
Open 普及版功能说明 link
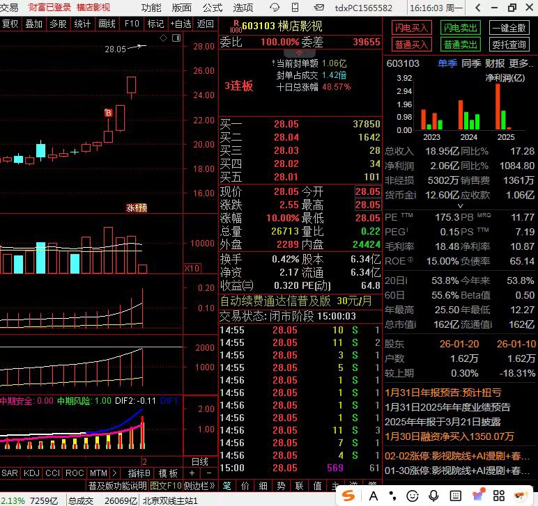click(118, 486)
